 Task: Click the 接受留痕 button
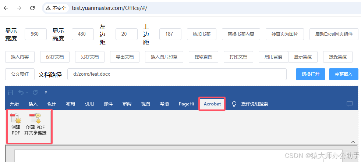click(338, 57)
